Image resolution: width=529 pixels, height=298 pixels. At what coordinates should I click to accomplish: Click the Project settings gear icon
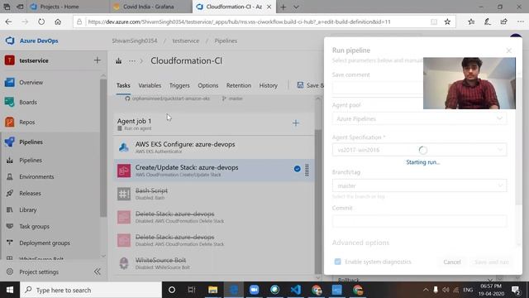(10, 272)
